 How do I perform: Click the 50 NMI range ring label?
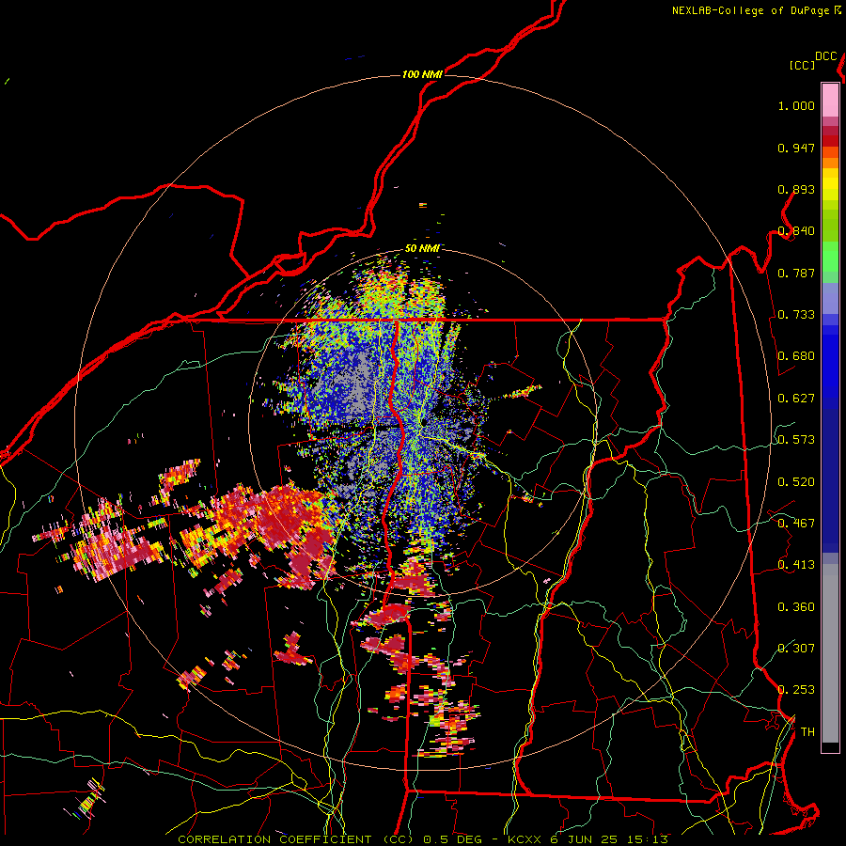[x=422, y=248]
